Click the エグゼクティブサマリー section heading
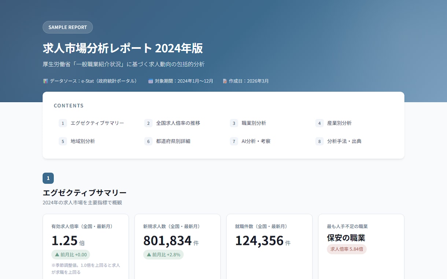The image size is (447, 279). click(x=85, y=193)
